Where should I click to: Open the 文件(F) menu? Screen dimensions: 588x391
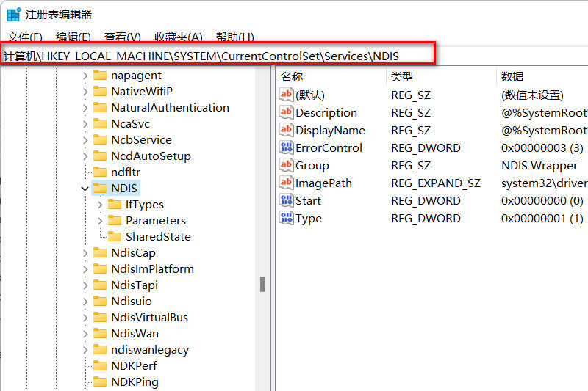tap(25, 37)
